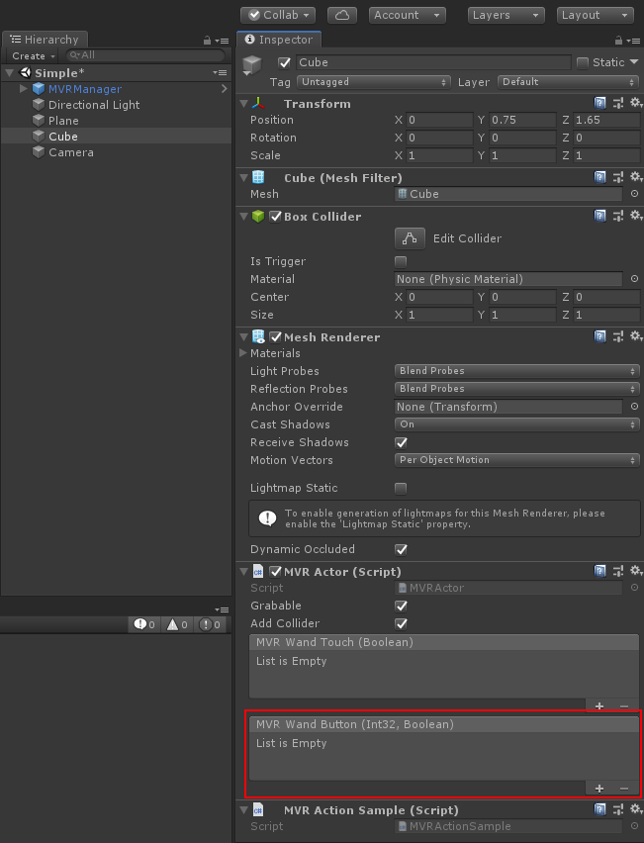Open the MVR Action Sample help icon
The width and height of the screenshot is (644, 843).
point(599,809)
